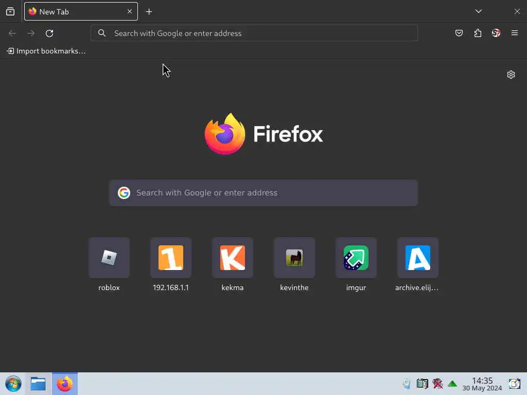Close the New Tab tab
This screenshot has width=527, height=395.
[130, 11]
